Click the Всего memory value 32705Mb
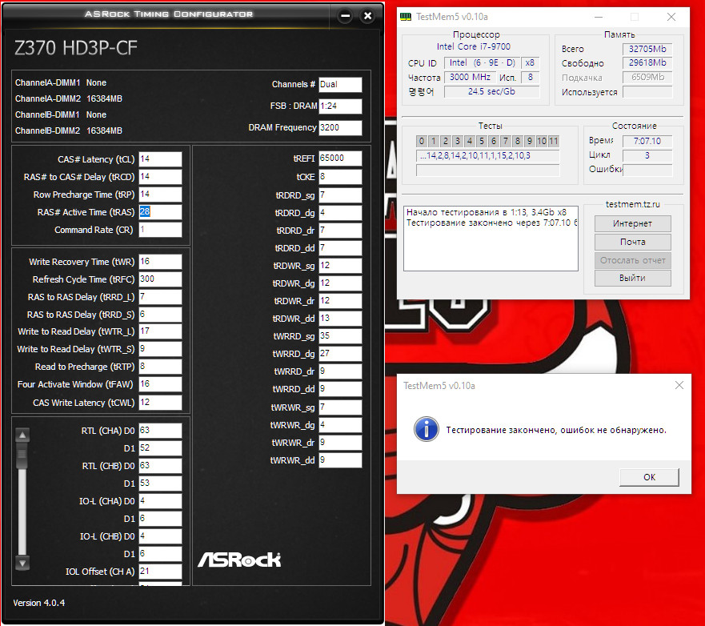Viewport: 705px width, 626px height. (647, 49)
